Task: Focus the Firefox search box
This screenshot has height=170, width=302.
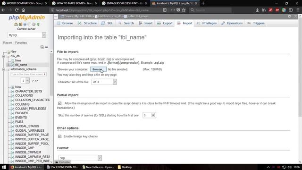Action: click(210, 10)
